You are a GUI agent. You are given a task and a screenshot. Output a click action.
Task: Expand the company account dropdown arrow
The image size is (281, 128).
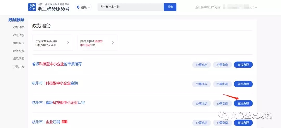pyautogui.click(x=256, y=8)
